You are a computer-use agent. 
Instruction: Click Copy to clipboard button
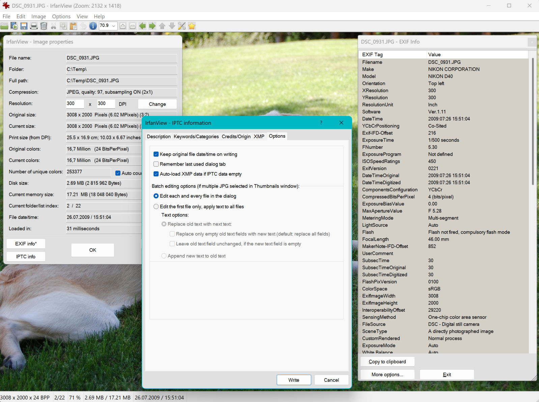[387, 362]
